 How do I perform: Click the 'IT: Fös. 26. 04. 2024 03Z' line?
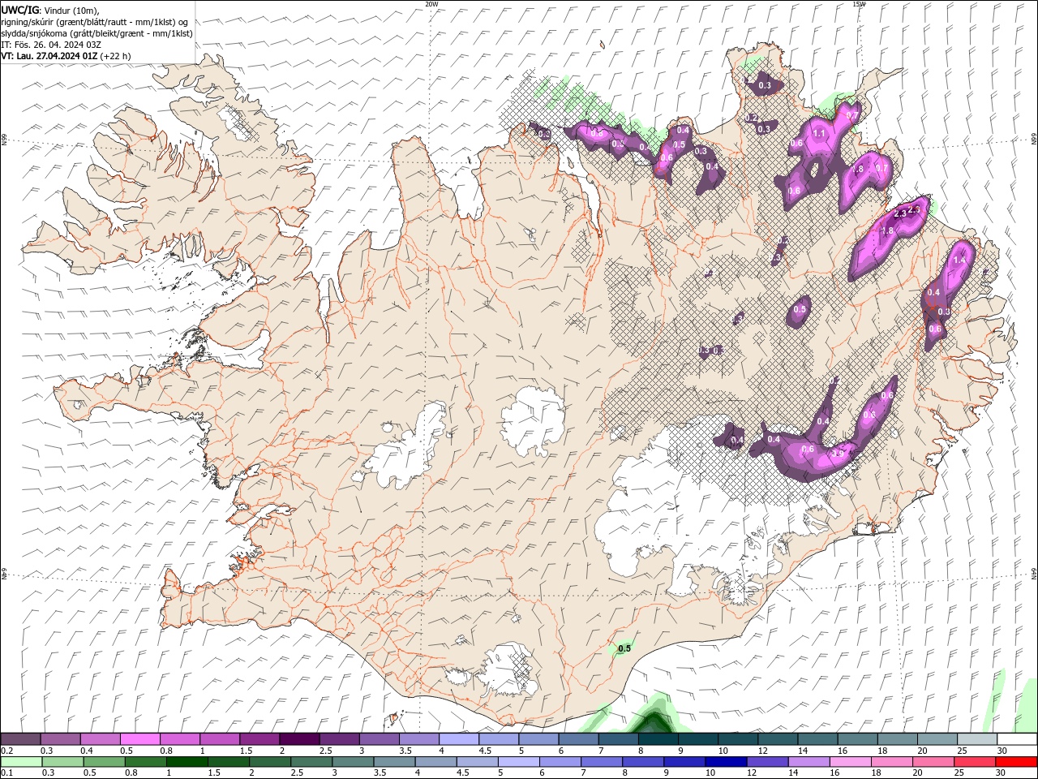click(x=51, y=45)
